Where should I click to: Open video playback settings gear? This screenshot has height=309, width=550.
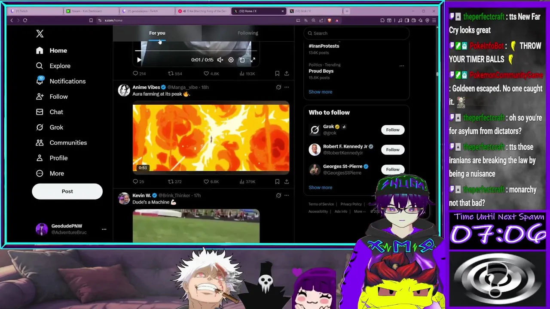231,60
